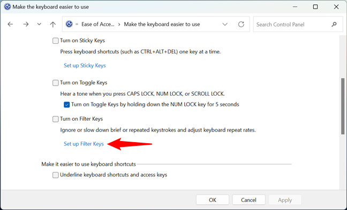347x210 pixels.
Task: Go forward with the right arrow
Action: click(x=26, y=24)
